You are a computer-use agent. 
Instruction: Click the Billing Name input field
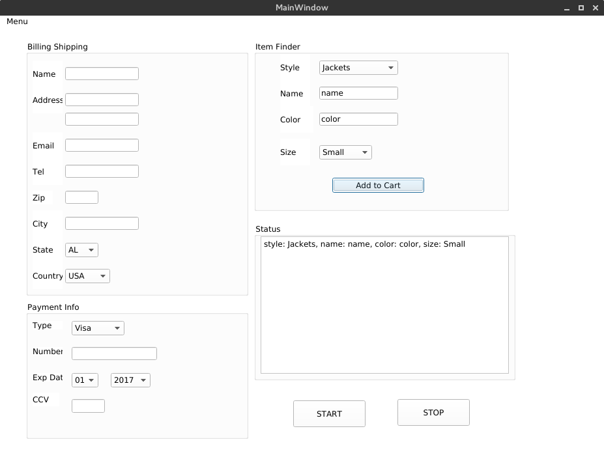point(102,74)
